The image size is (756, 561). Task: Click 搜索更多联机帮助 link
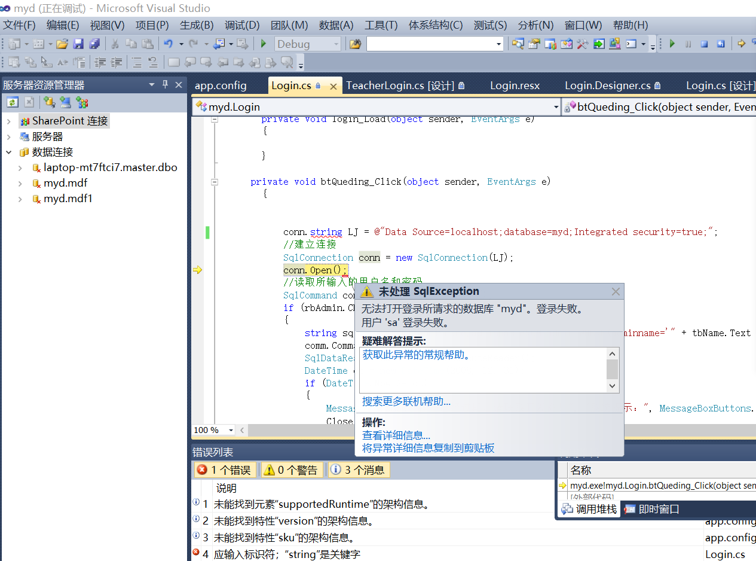(x=406, y=401)
